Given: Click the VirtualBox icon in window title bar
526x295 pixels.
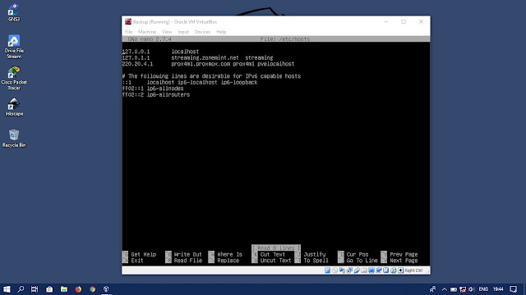Looking at the screenshot, I should (128, 22).
